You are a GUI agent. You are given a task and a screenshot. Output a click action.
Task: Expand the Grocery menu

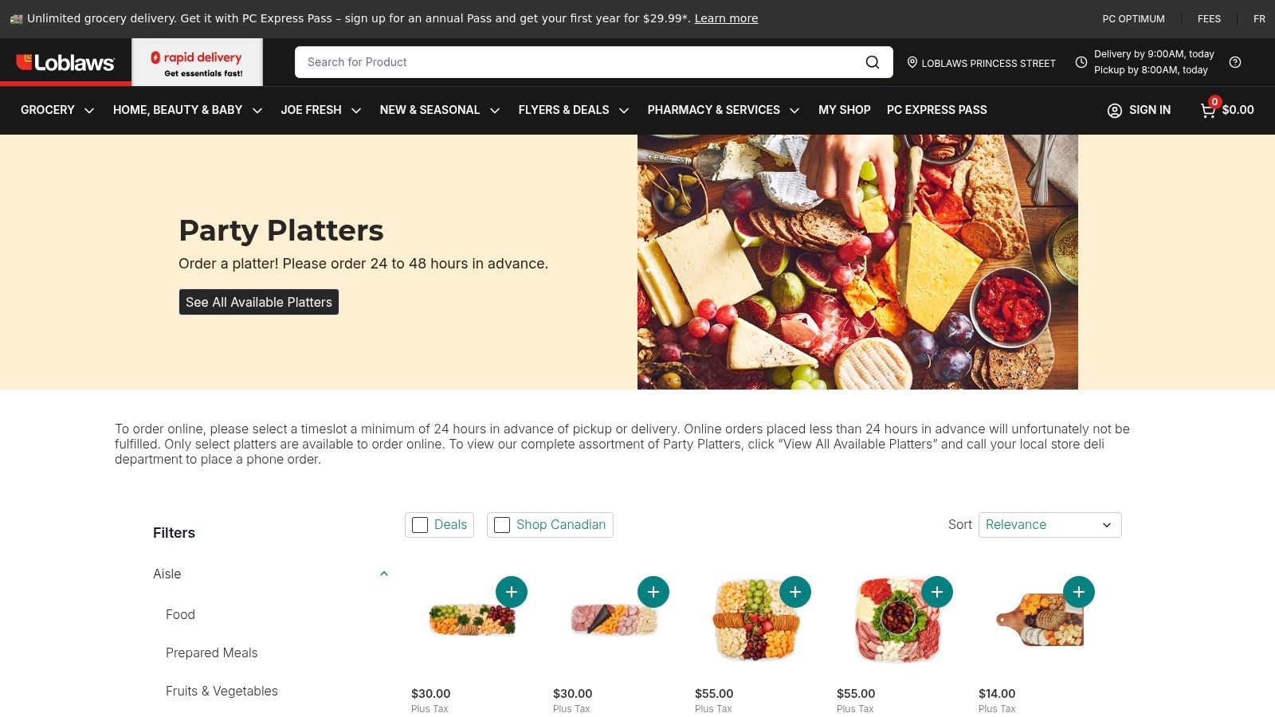click(57, 110)
